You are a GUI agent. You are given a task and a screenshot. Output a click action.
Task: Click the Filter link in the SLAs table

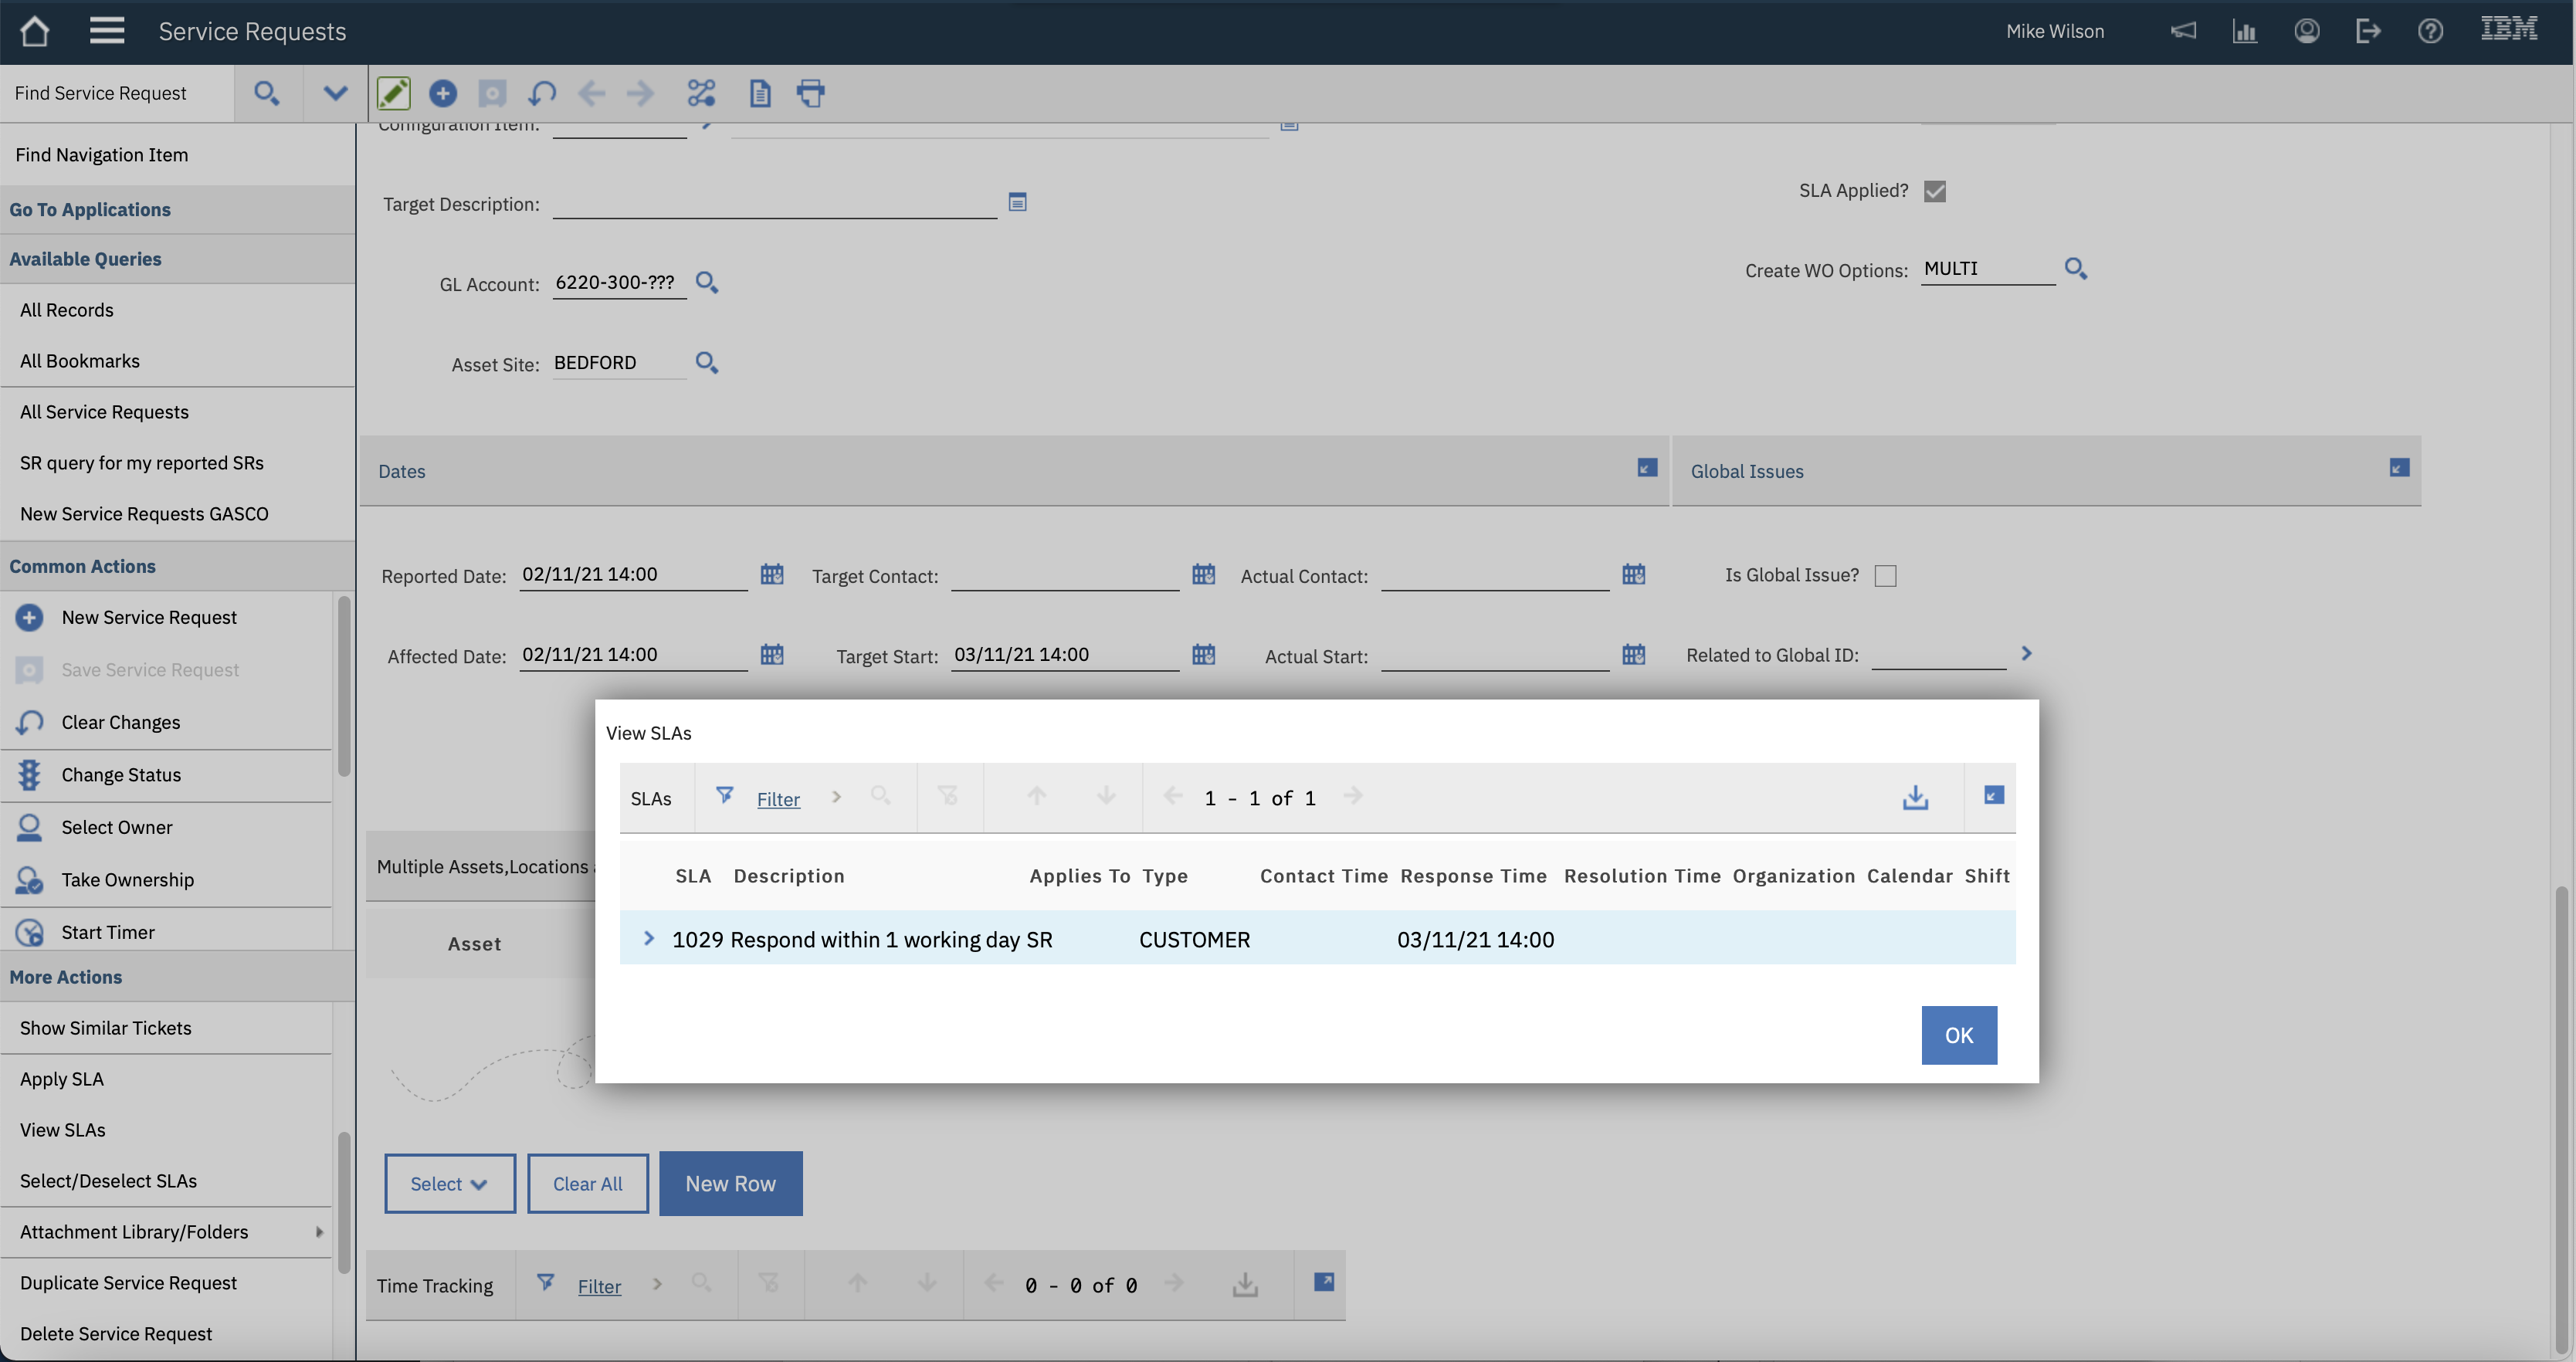[777, 799]
